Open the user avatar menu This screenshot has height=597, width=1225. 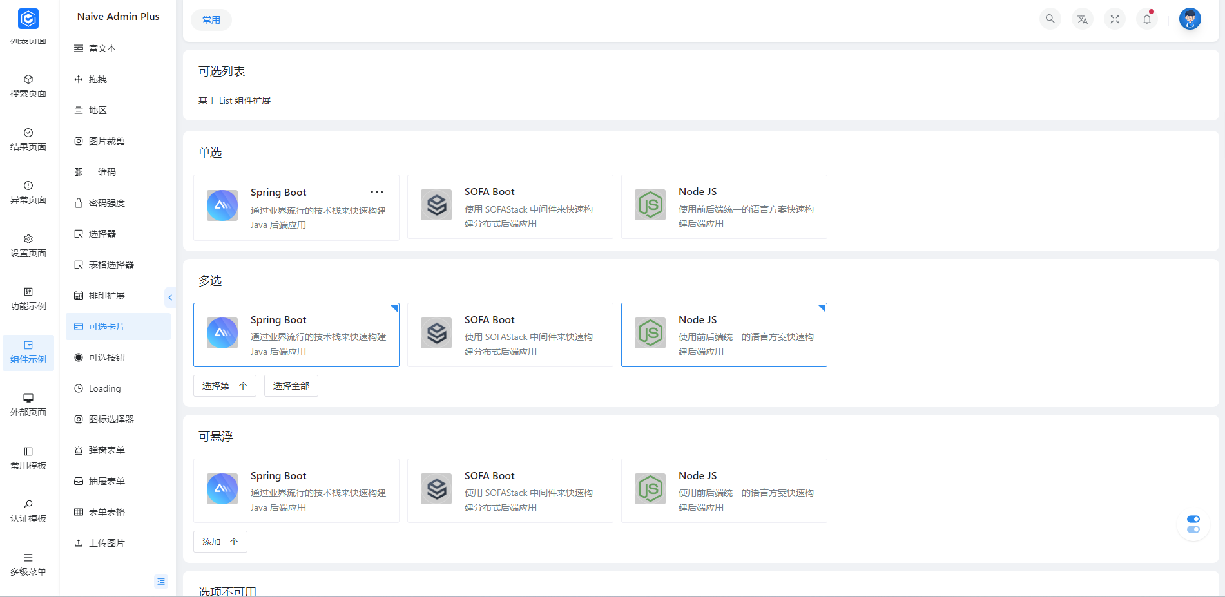[x=1190, y=19]
